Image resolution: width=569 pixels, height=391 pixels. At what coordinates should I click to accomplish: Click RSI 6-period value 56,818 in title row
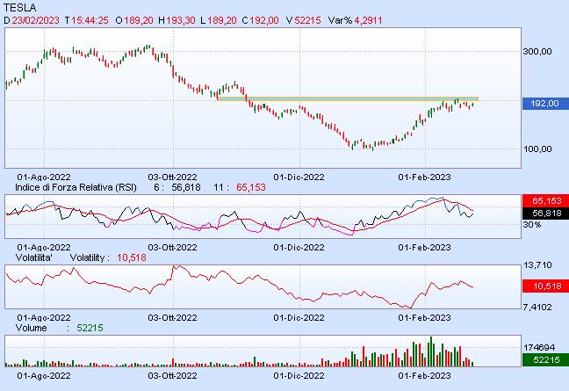point(186,187)
